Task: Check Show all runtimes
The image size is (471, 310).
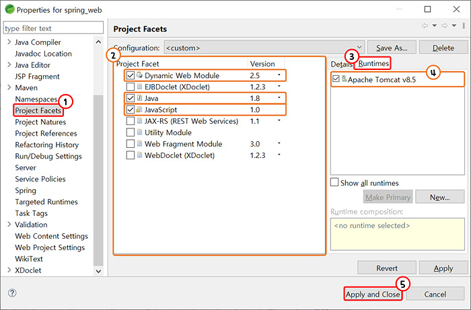Action: [334, 182]
